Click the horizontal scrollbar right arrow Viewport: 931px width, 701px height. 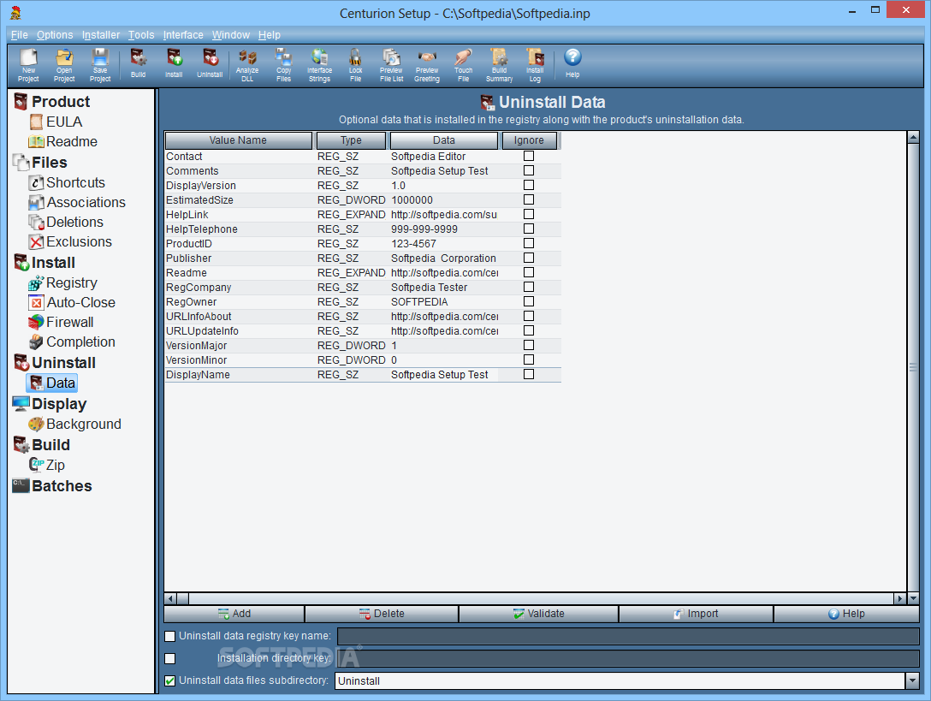[900, 598]
